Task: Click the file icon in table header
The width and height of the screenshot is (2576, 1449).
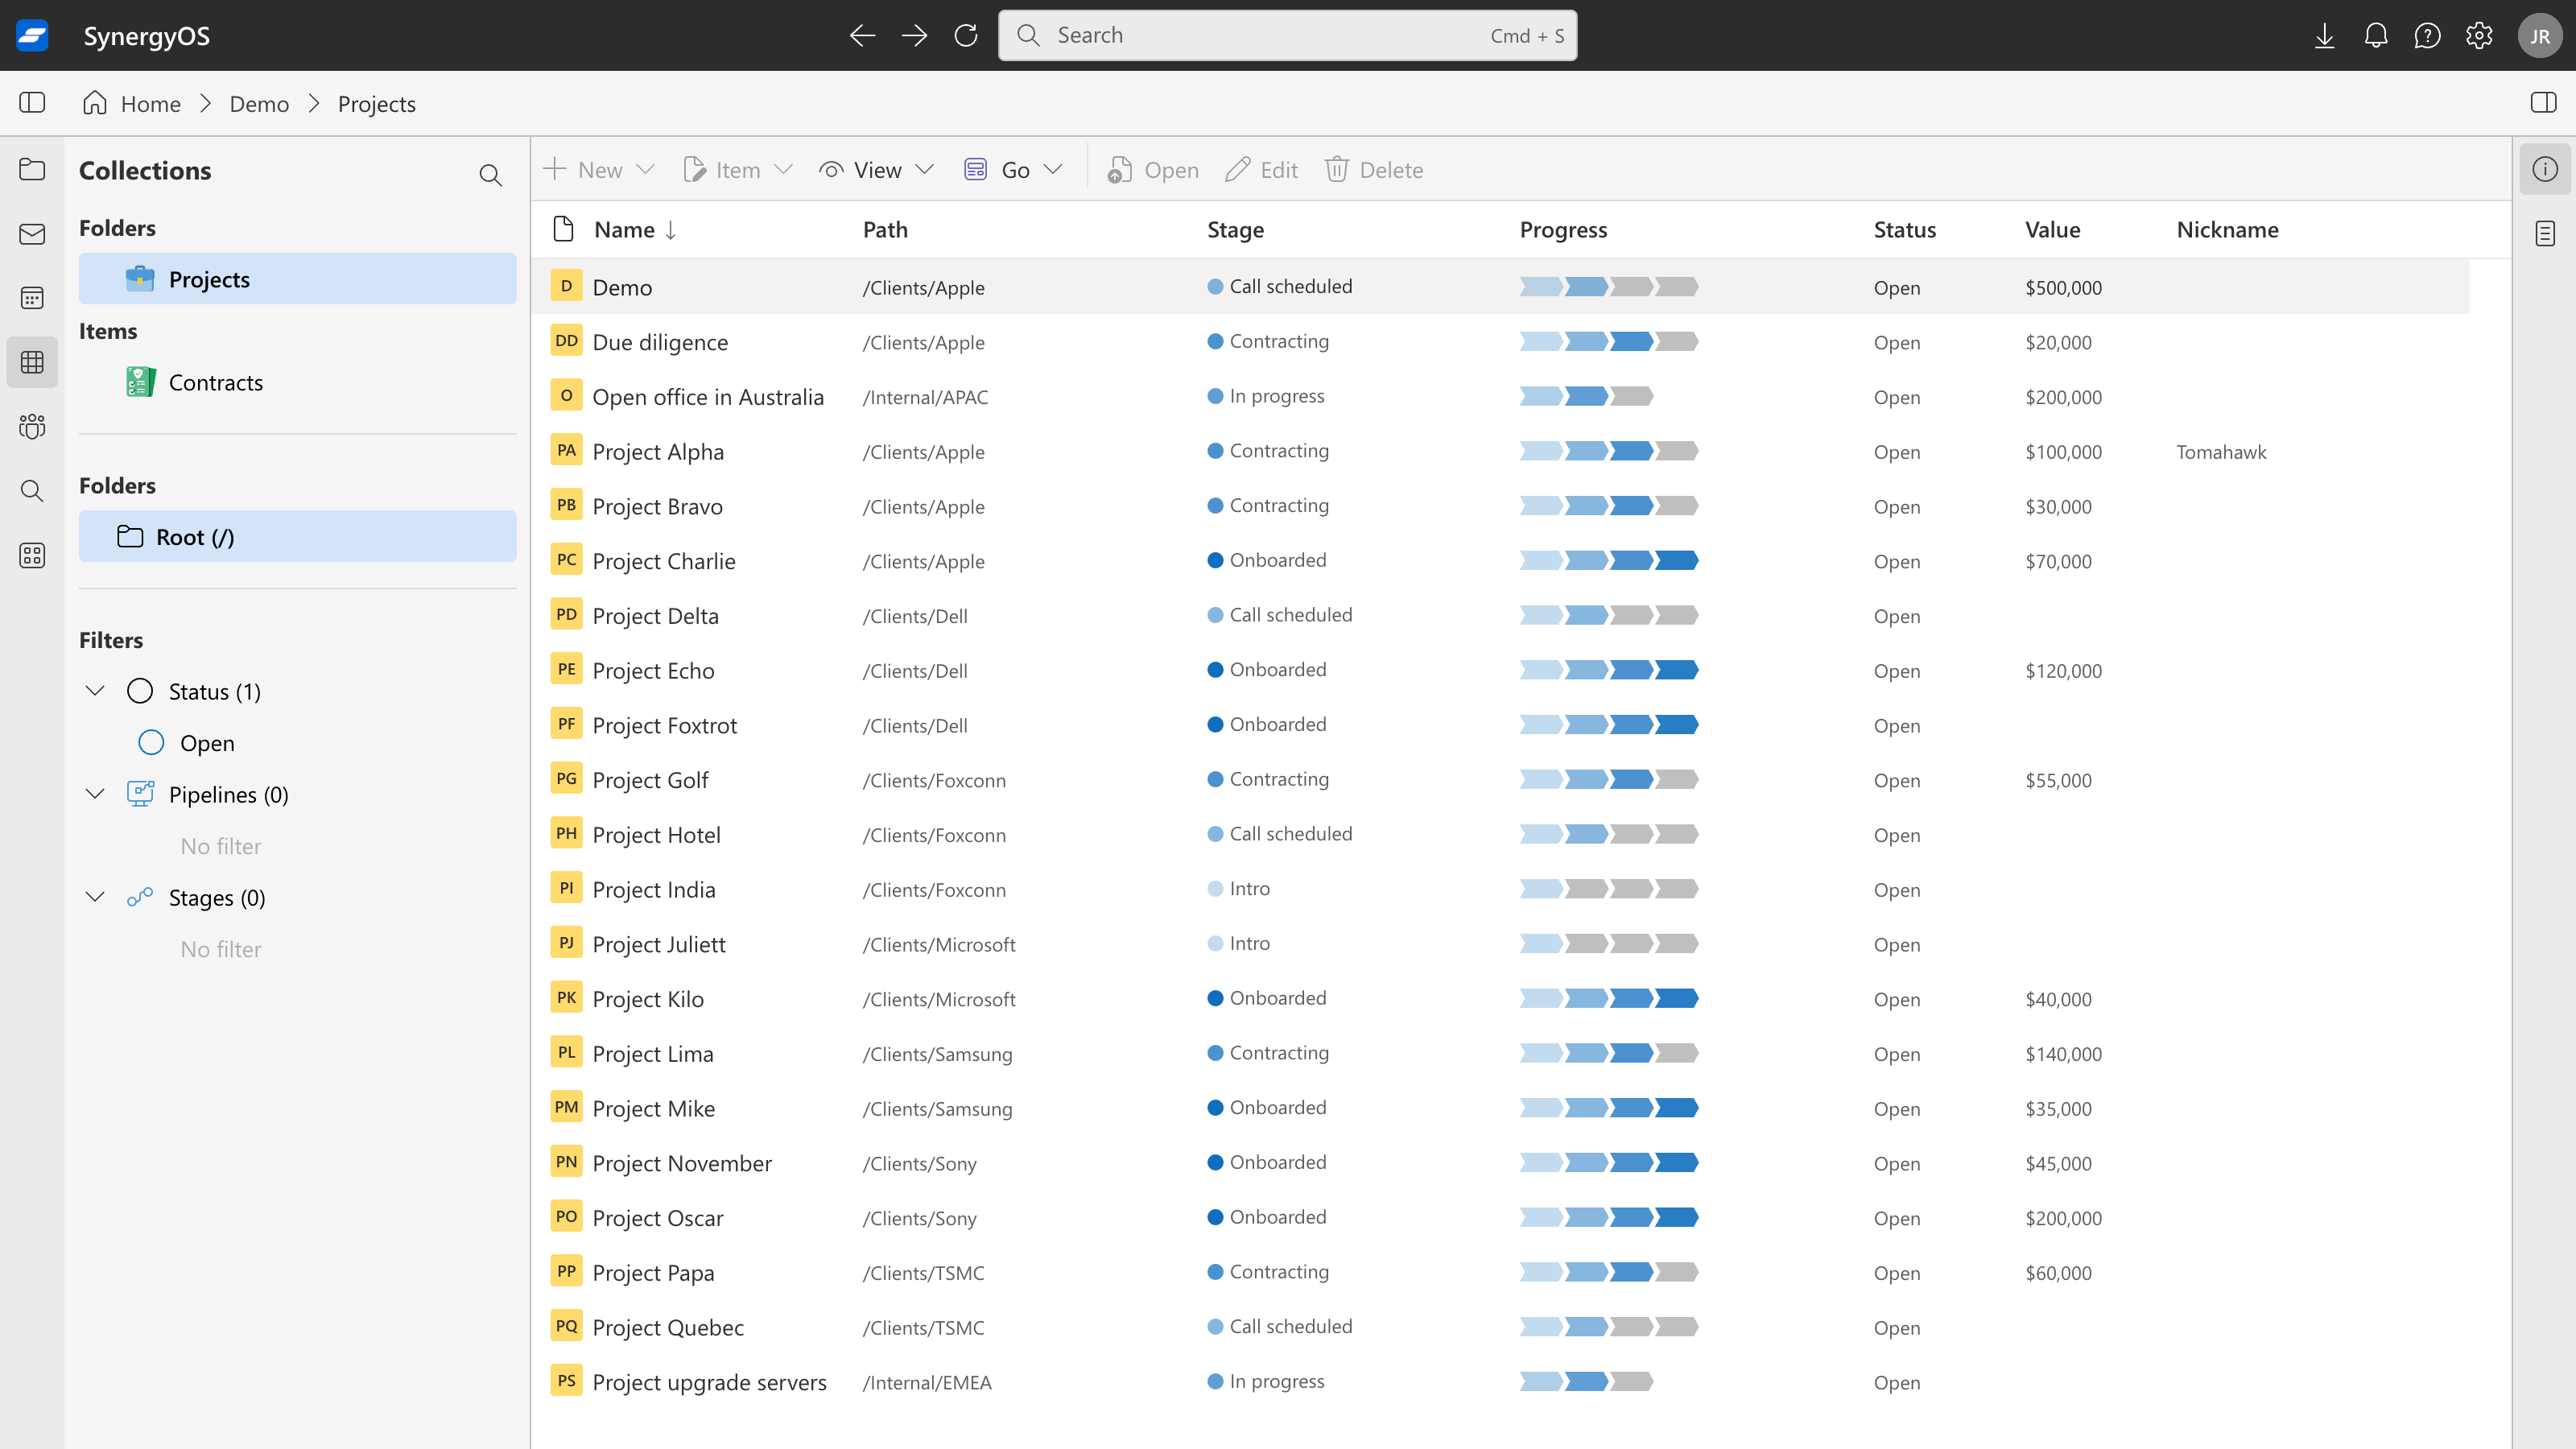Action: (x=564, y=229)
